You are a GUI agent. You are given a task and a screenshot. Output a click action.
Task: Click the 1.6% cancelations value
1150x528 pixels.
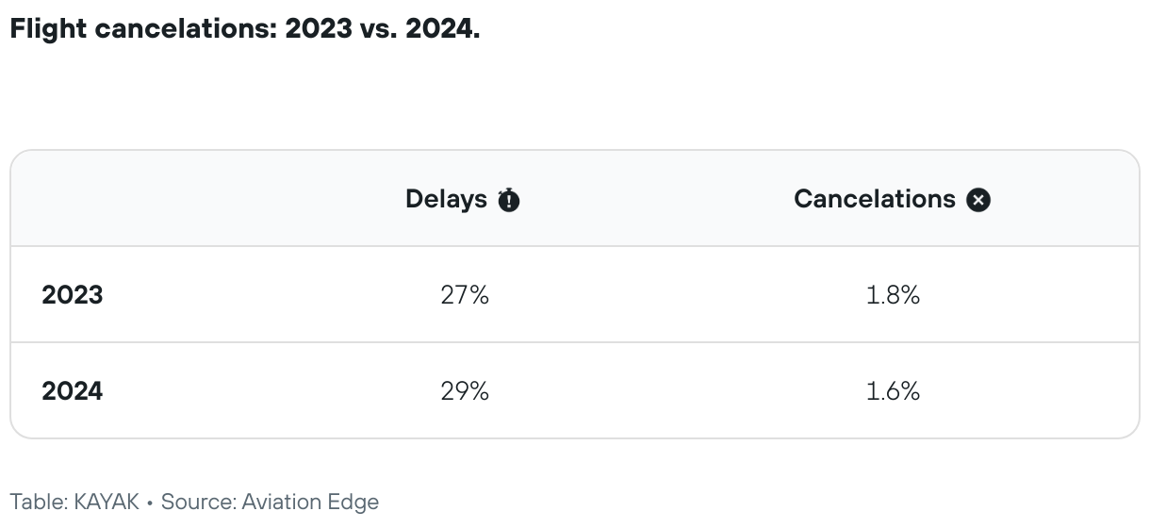893,390
